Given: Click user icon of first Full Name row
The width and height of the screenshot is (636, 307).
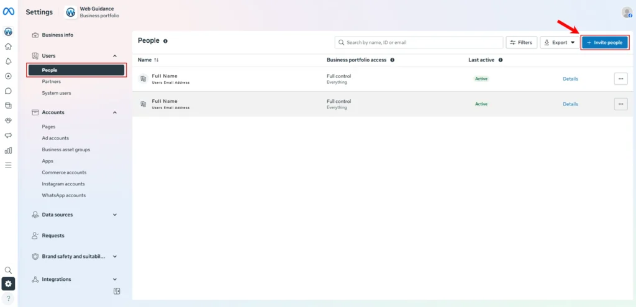Looking at the screenshot, I should point(143,79).
